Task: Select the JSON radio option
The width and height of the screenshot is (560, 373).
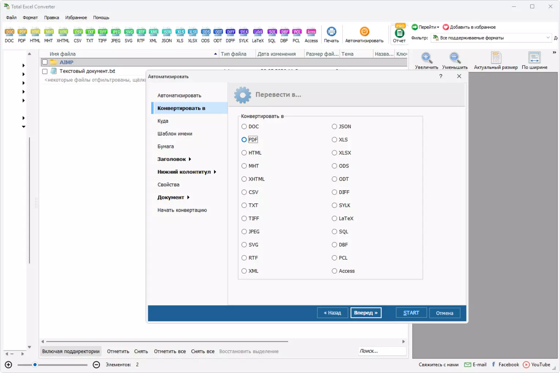Action: pos(334,127)
